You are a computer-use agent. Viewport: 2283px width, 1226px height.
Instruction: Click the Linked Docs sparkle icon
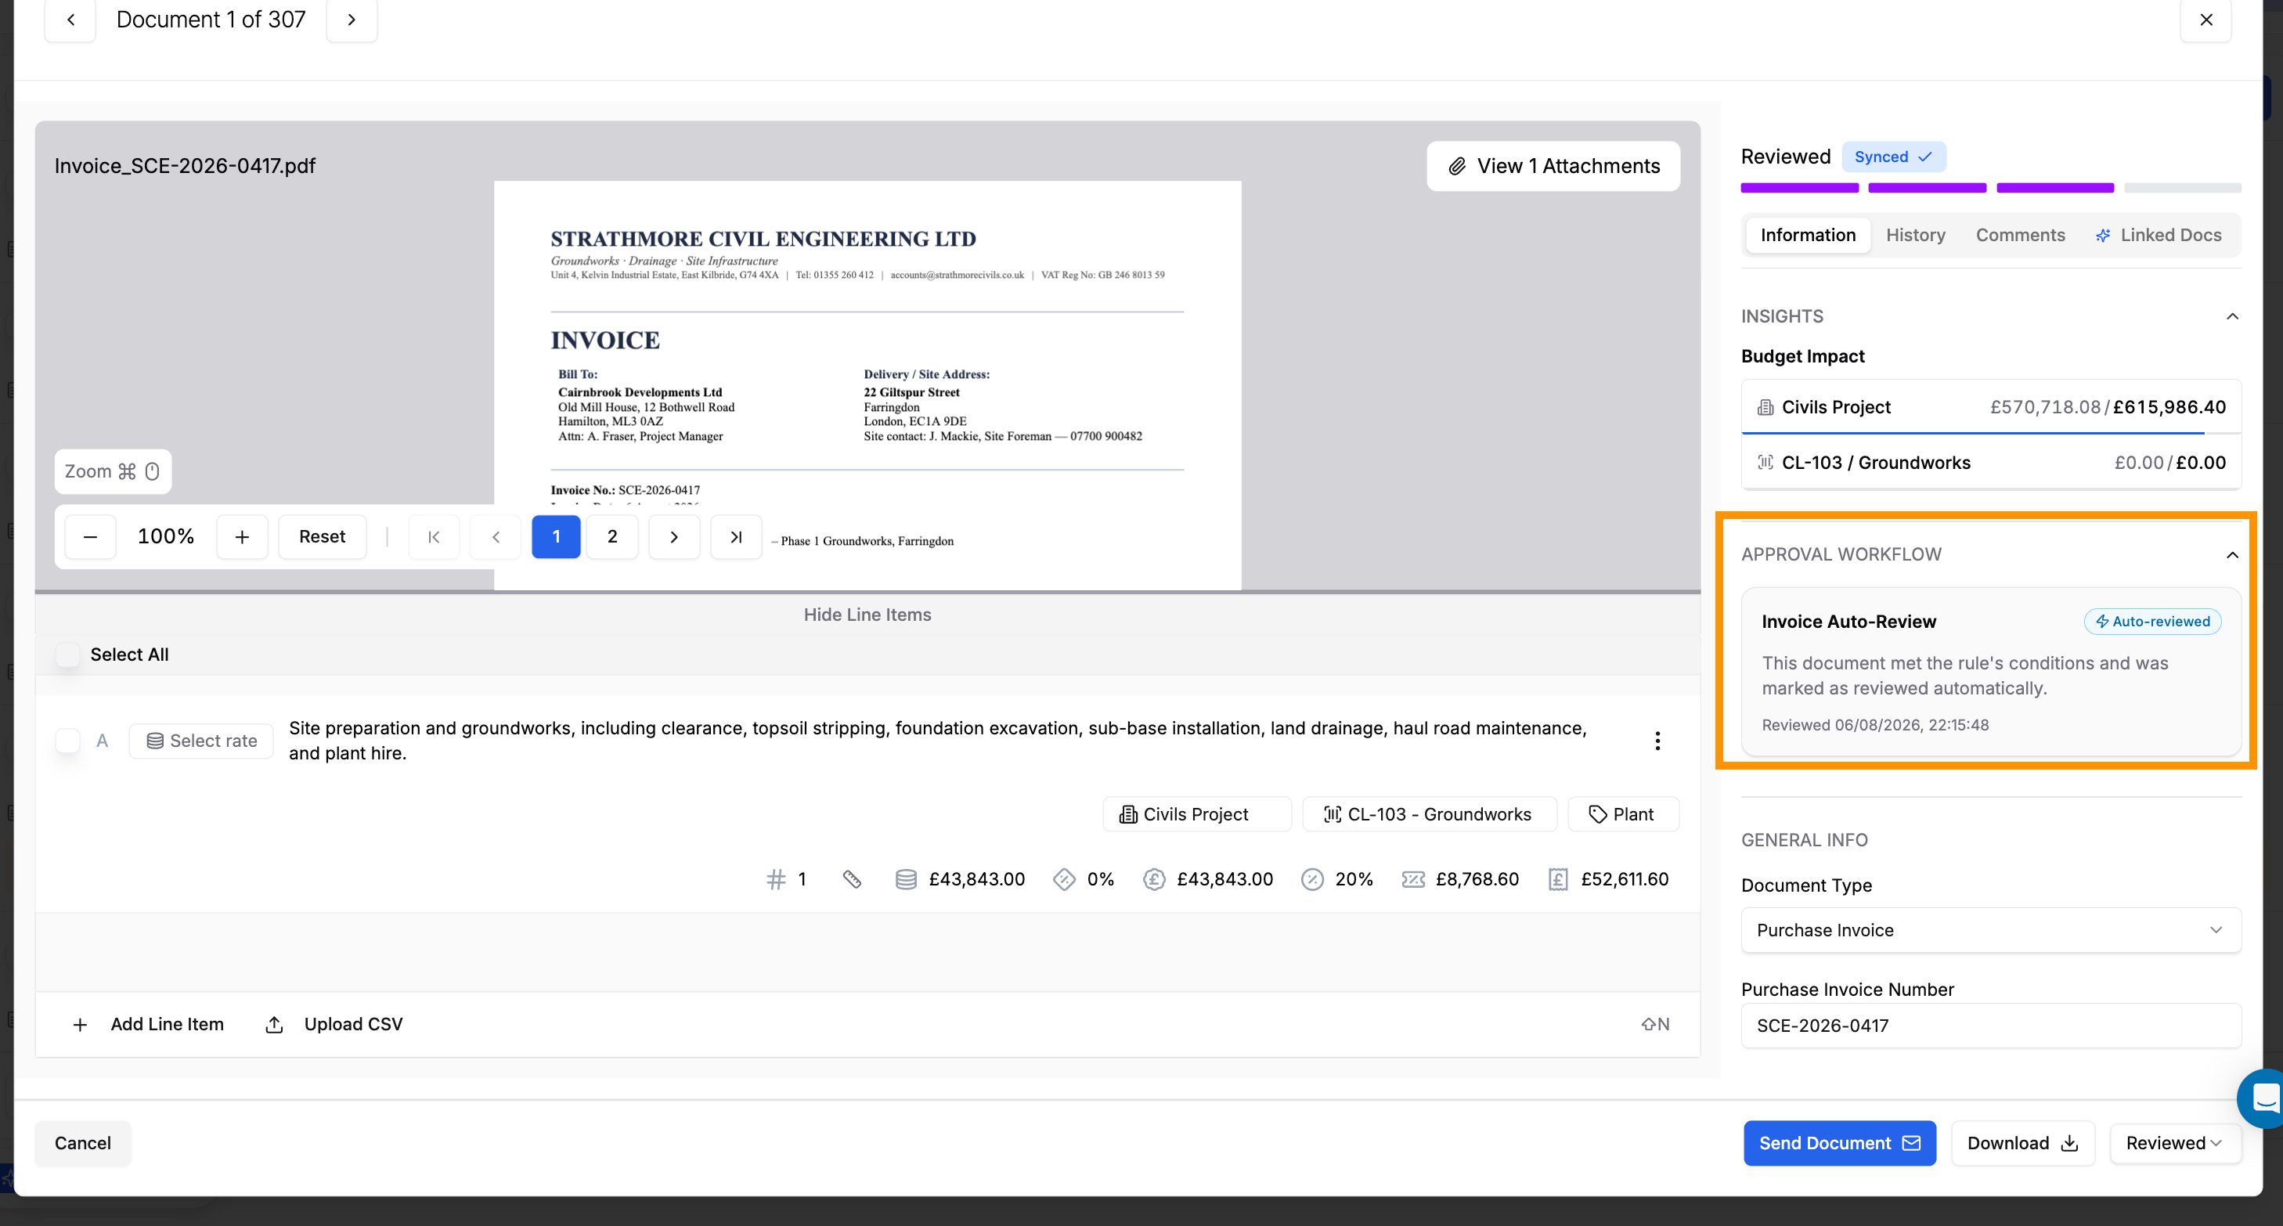pos(2103,235)
